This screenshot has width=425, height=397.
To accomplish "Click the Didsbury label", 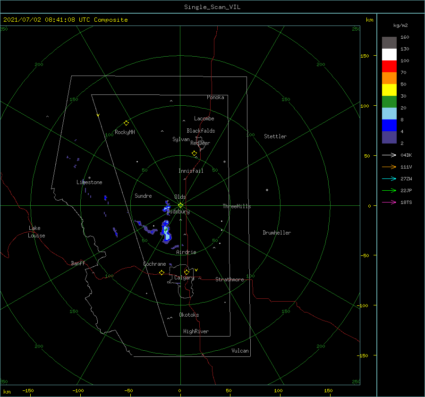I will point(178,211).
